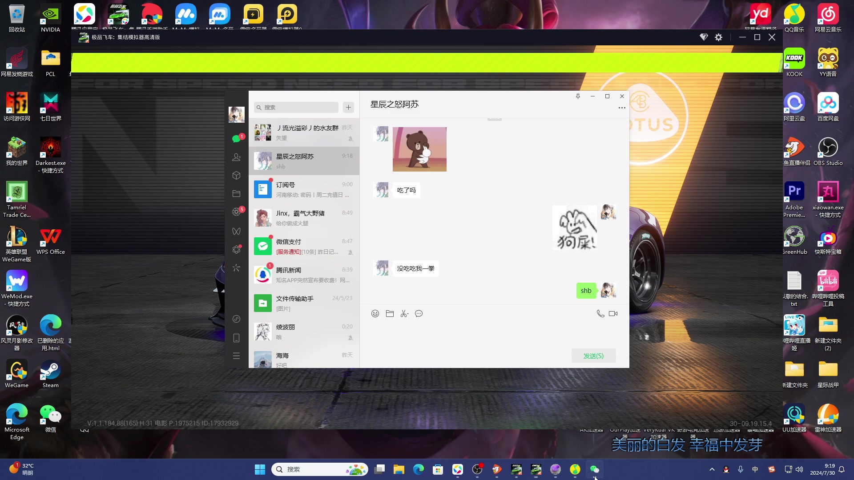Open the 回收站 recycle bin
Screen dimensions: 854x480
(x=16, y=18)
